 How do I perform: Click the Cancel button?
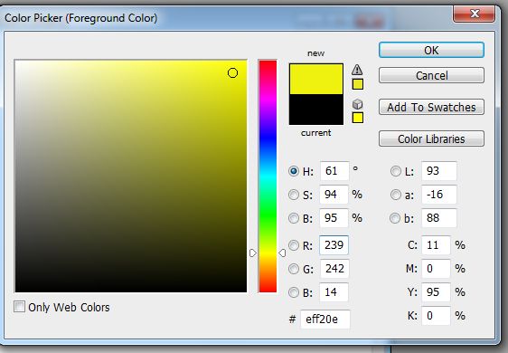pos(431,75)
